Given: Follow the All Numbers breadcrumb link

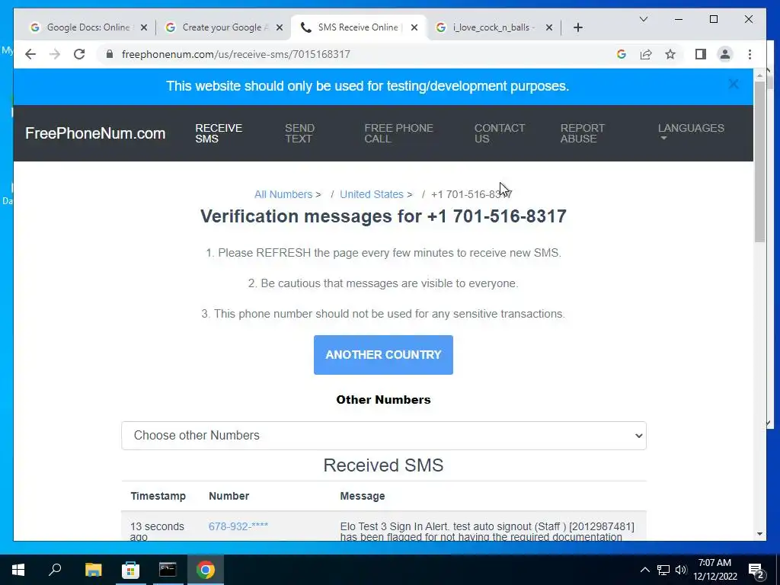Looking at the screenshot, I should tap(283, 194).
